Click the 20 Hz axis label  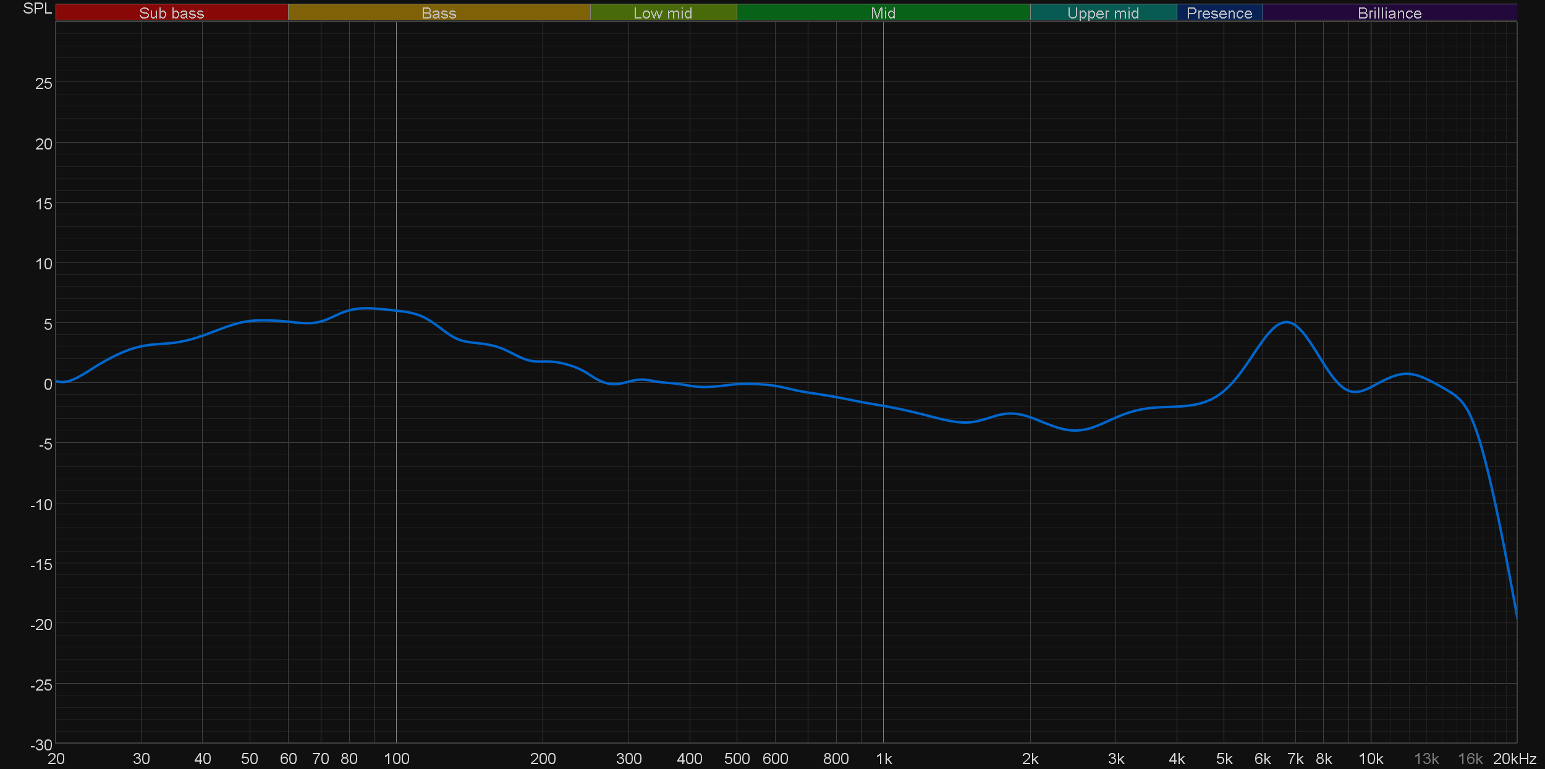[x=56, y=758]
